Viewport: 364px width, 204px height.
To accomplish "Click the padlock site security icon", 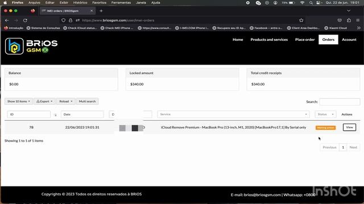I will tap(71, 20).
